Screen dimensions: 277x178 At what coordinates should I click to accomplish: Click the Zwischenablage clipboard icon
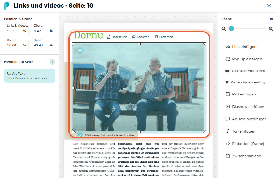coord(228,156)
